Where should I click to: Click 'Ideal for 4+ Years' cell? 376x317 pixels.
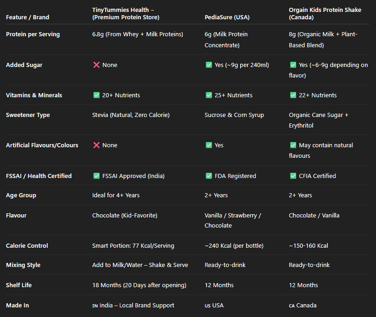tap(116, 195)
